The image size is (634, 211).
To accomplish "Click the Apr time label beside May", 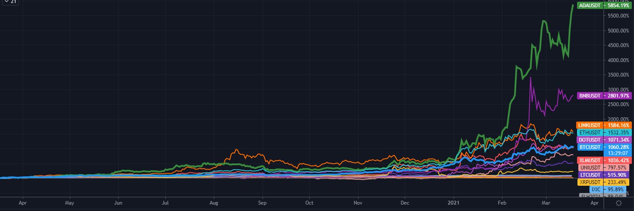I will pos(23,204).
